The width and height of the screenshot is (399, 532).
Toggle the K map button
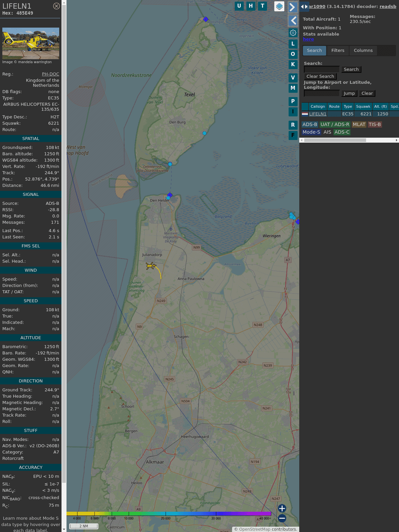pos(293,65)
